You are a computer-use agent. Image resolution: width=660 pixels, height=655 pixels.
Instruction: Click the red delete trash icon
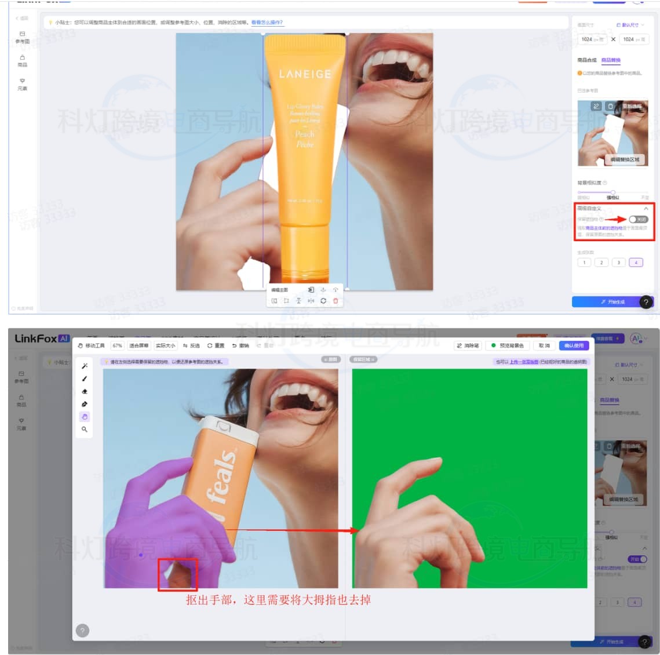pos(336,301)
